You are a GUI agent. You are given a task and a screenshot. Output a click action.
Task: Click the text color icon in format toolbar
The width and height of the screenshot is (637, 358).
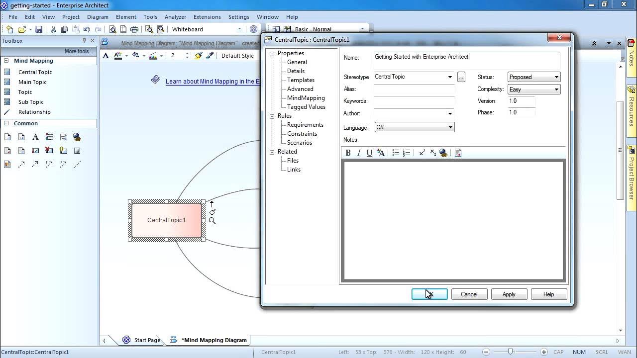point(118,56)
